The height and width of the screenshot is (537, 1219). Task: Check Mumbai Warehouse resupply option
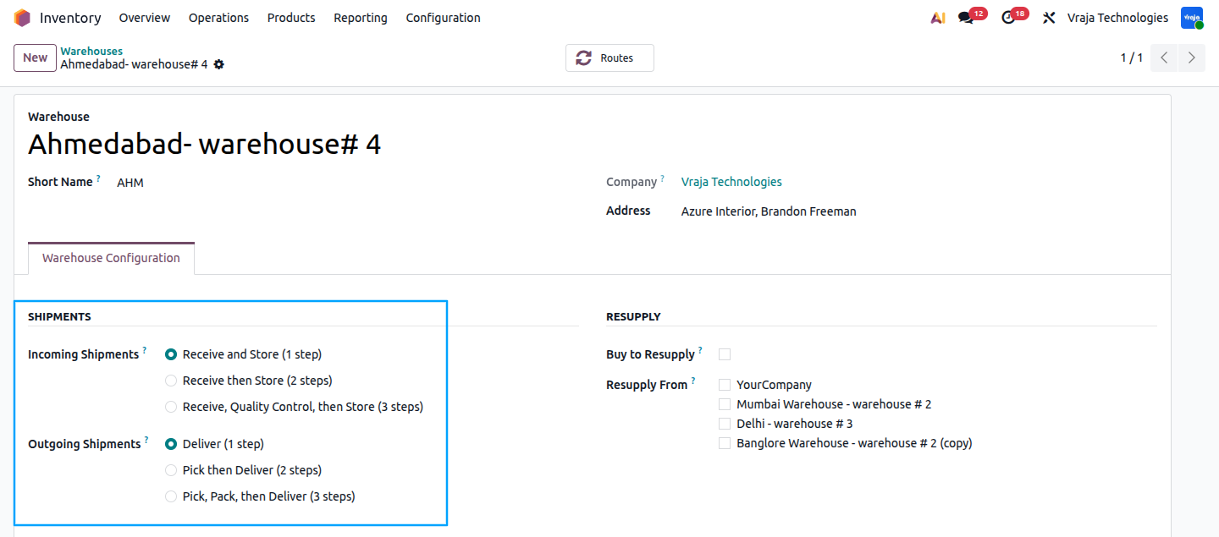tap(725, 404)
